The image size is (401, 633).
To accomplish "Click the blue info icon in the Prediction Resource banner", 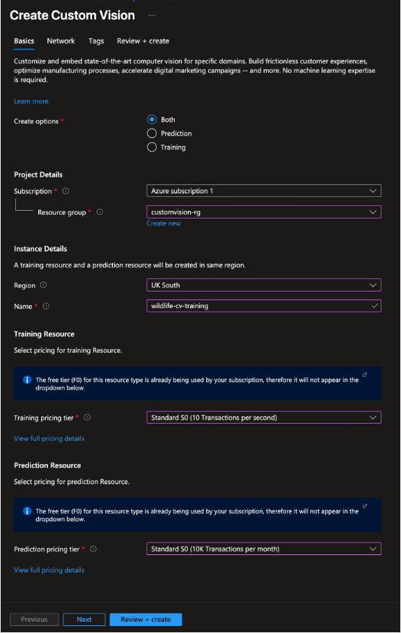I will tap(27, 511).
